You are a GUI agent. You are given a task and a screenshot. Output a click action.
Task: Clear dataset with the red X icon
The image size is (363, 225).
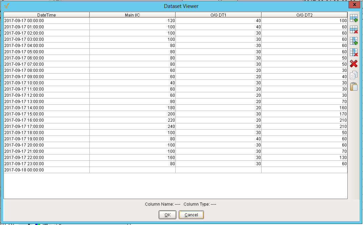tap(353, 64)
